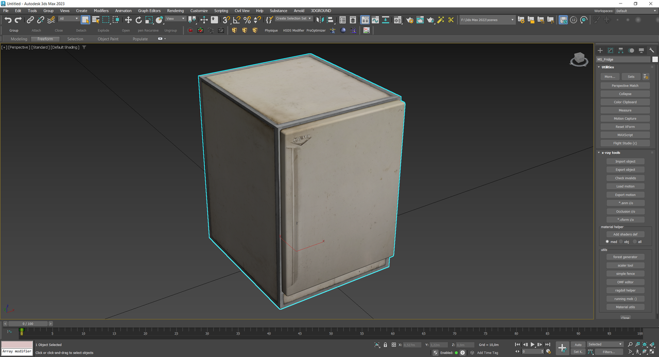Open the Render Setup teapot icon
This screenshot has height=357, width=659.
click(409, 20)
